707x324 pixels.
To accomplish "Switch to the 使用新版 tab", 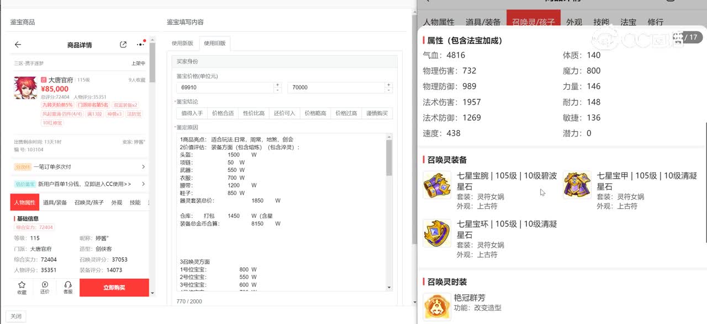I will pos(183,43).
